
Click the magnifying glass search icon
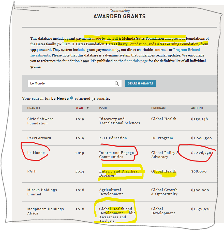tap(117, 83)
